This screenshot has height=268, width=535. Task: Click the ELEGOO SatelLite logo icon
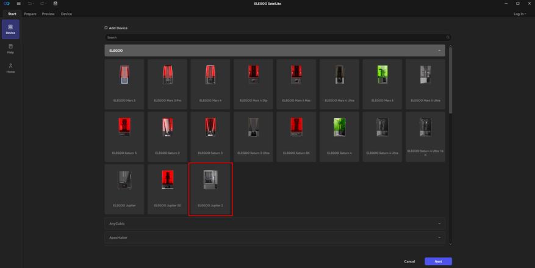[x=7, y=4]
